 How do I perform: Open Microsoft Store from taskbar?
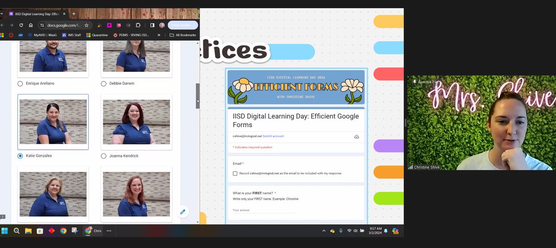(40, 230)
